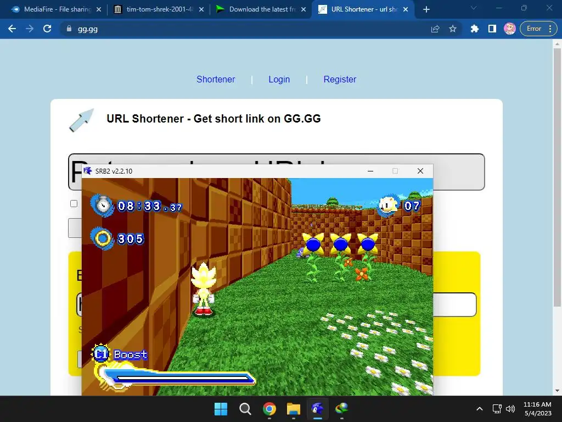View site information lock icon

(69, 29)
